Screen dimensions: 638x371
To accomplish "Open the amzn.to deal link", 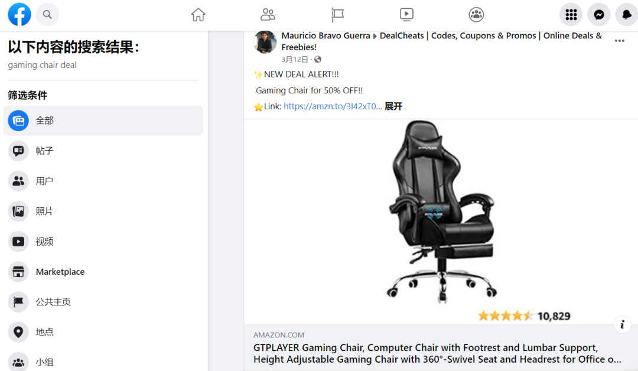I will pos(333,106).
